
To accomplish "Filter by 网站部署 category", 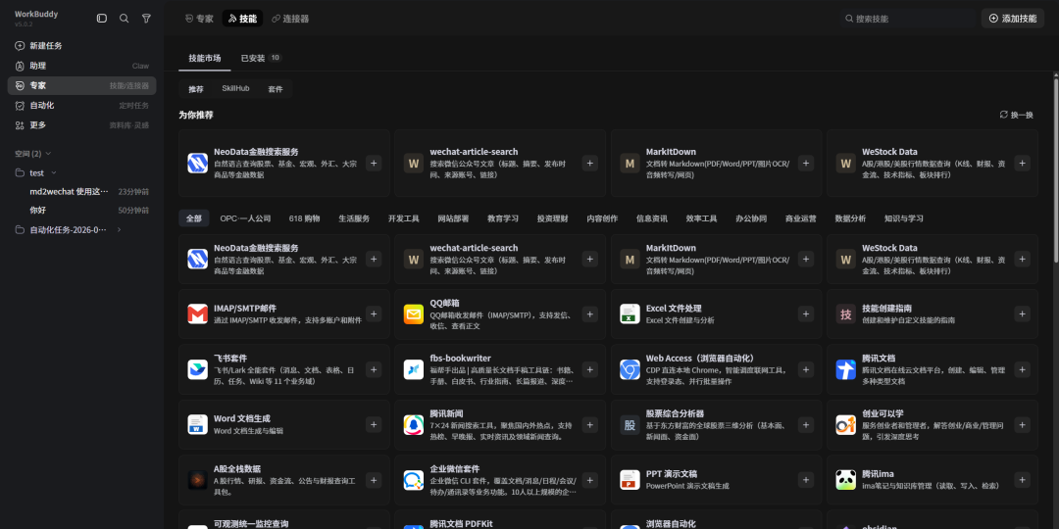I will (x=453, y=218).
